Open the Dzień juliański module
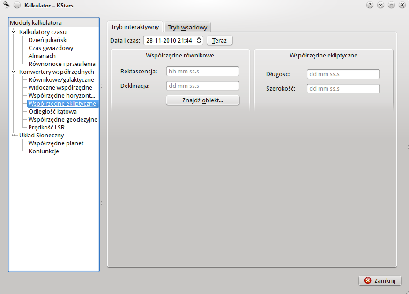Viewport: 409px width, 294px height. [x=48, y=40]
